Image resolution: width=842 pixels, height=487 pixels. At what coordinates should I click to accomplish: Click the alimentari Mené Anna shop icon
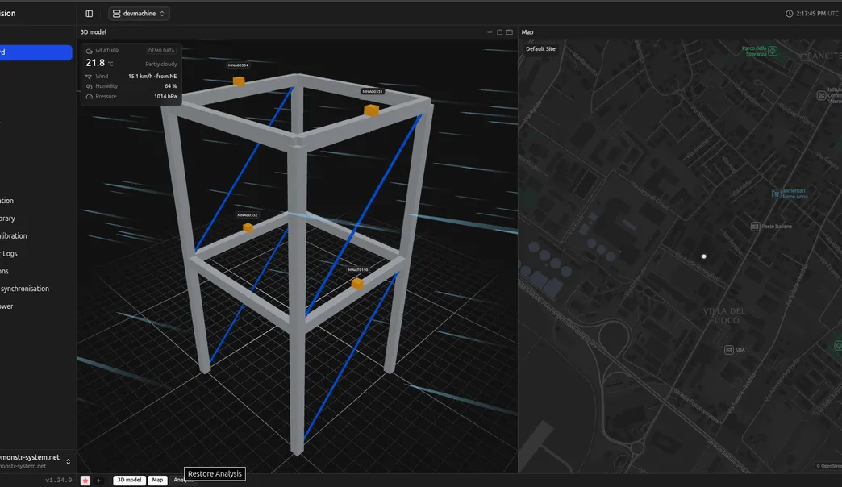776,194
